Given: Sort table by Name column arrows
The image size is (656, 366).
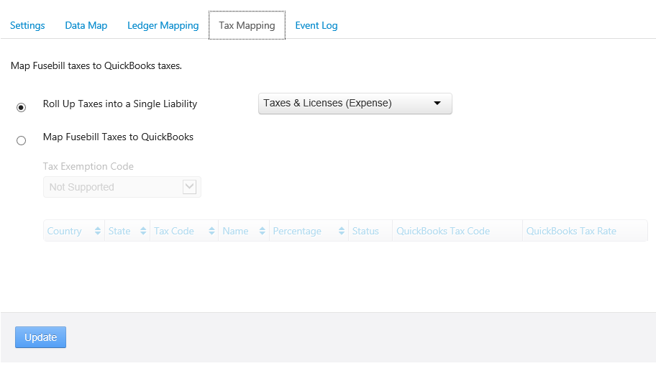Looking at the screenshot, I should pyautogui.click(x=263, y=231).
